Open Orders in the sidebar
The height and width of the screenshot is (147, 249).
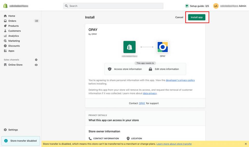point(12,21)
